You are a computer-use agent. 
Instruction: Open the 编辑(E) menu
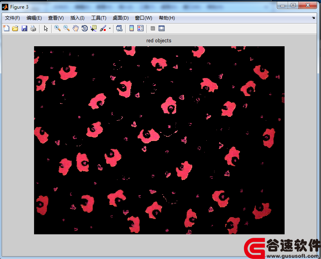click(34, 18)
